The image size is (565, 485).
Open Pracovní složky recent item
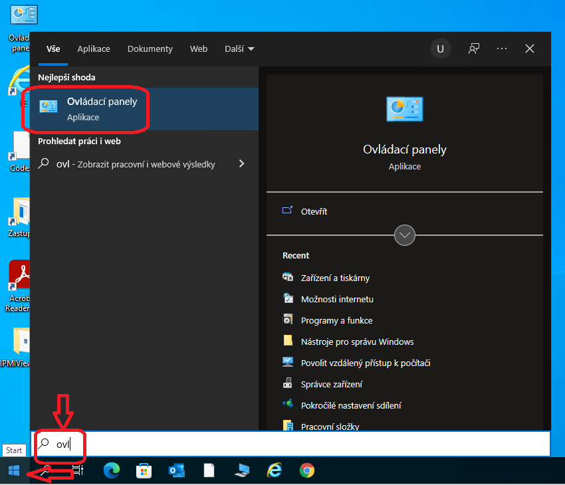[330, 427]
